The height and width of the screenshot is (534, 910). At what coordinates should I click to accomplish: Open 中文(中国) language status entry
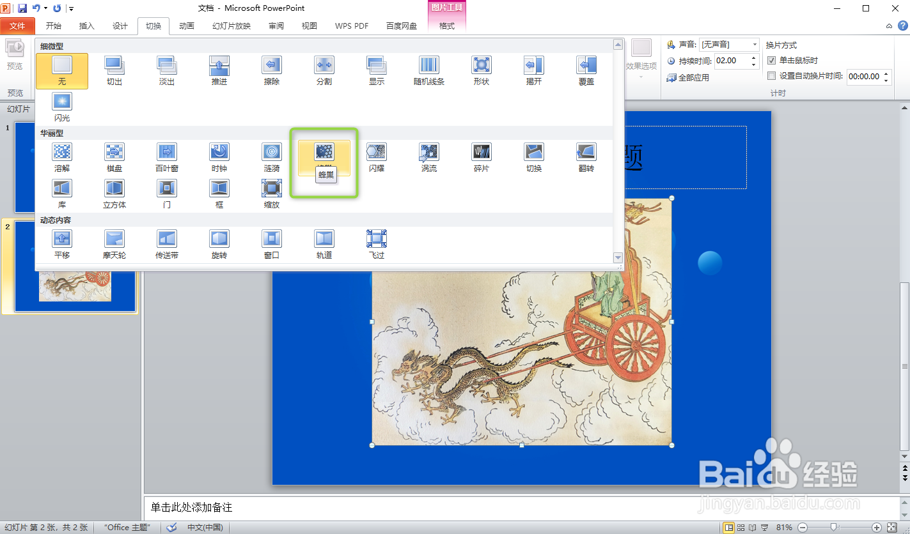(x=205, y=528)
